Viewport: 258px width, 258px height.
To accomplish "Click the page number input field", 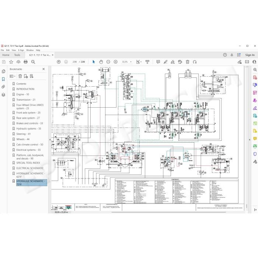I will click(74, 62).
